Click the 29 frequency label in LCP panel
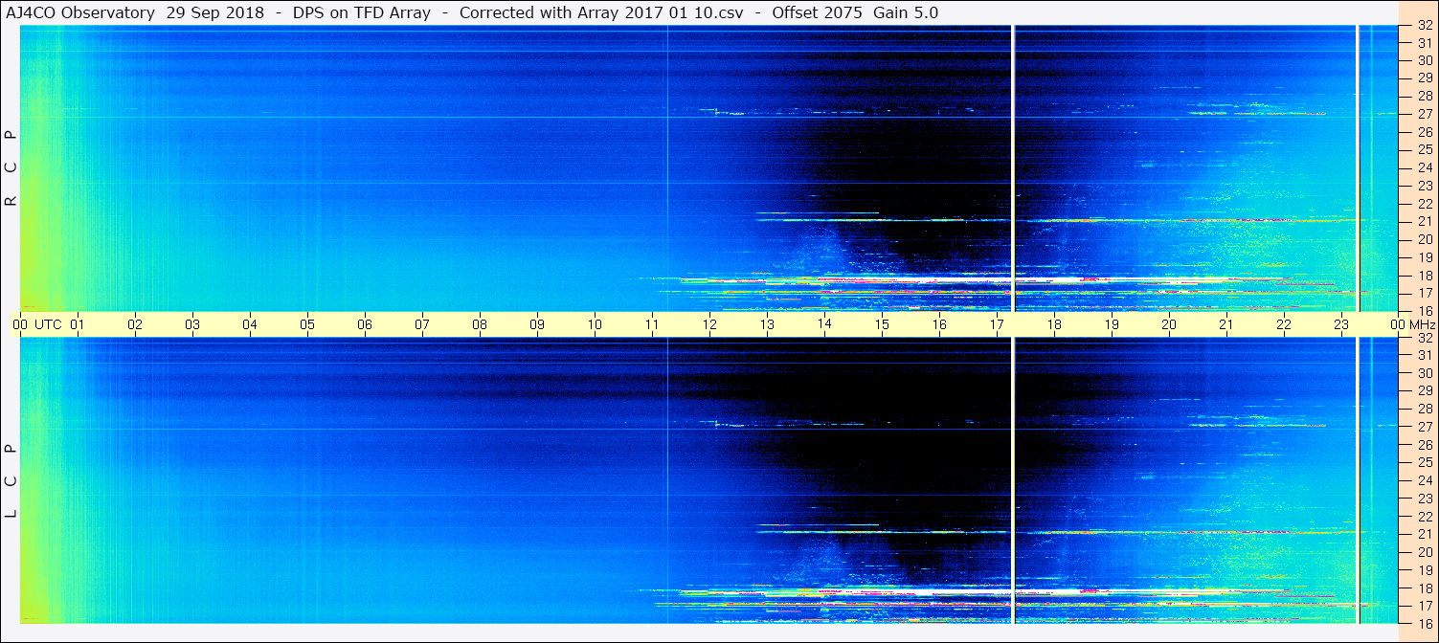 click(x=1424, y=391)
